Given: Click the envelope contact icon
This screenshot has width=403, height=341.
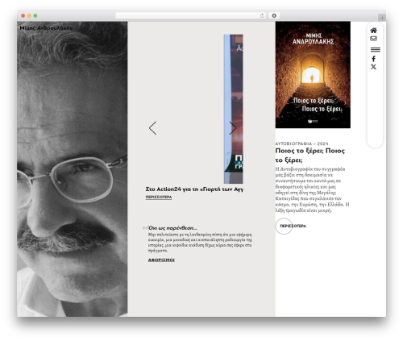Looking at the screenshot, I should 373,39.
